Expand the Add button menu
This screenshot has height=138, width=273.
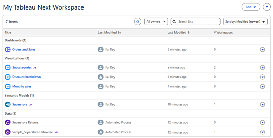point(251,7)
